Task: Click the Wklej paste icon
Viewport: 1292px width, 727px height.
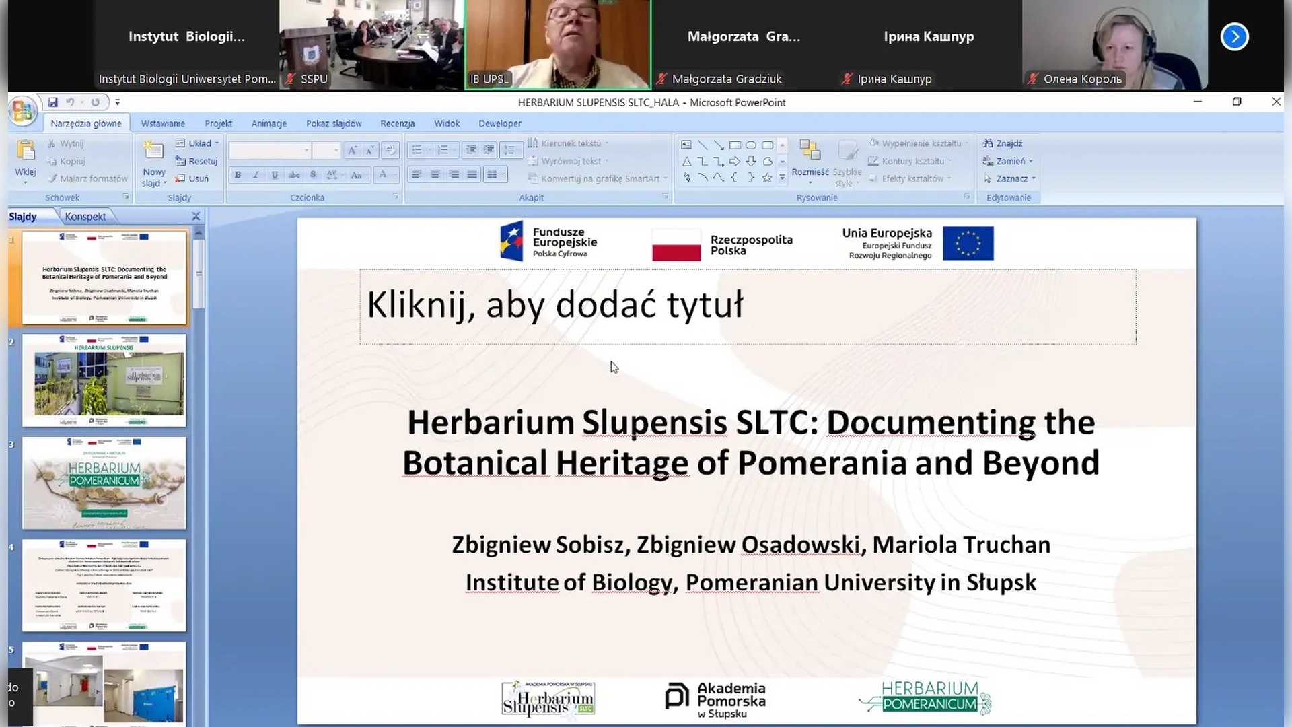Action: pos(26,151)
